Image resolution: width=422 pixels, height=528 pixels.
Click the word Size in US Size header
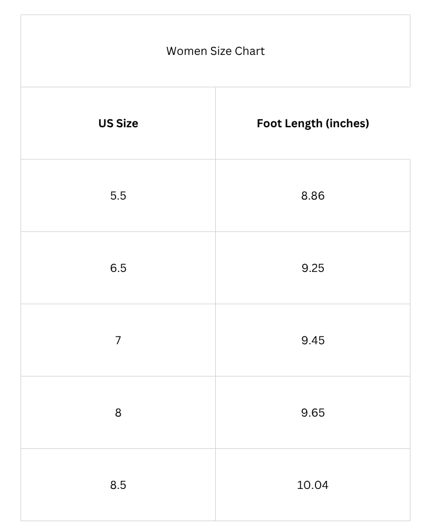(127, 123)
